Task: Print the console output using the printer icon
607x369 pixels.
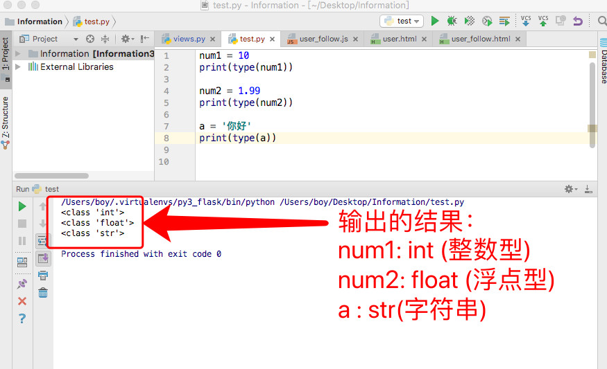Action: click(x=43, y=276)
